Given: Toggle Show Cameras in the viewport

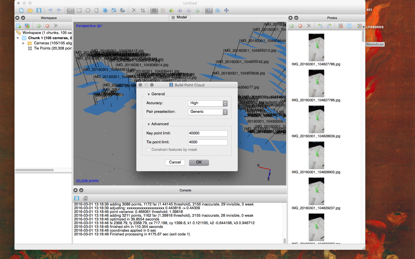Looking at the screenshot, I should pos(209,10).
